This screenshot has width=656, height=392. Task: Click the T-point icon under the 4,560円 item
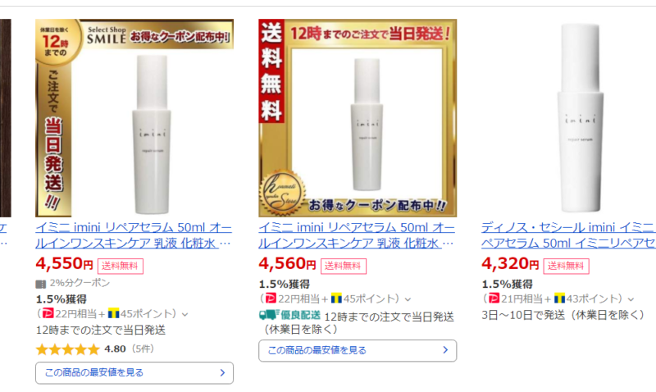(x=336, y=299)
